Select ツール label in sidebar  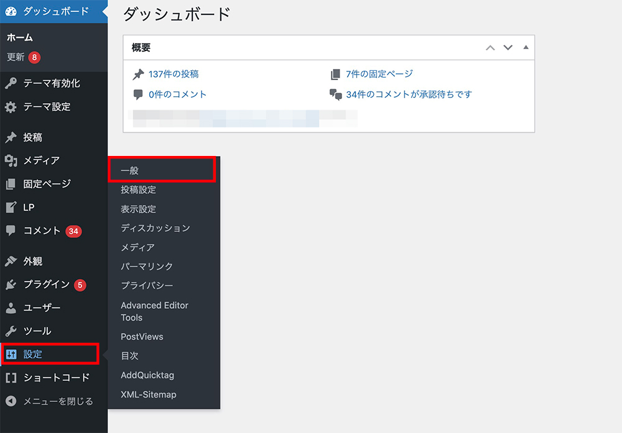pos(37,330)
